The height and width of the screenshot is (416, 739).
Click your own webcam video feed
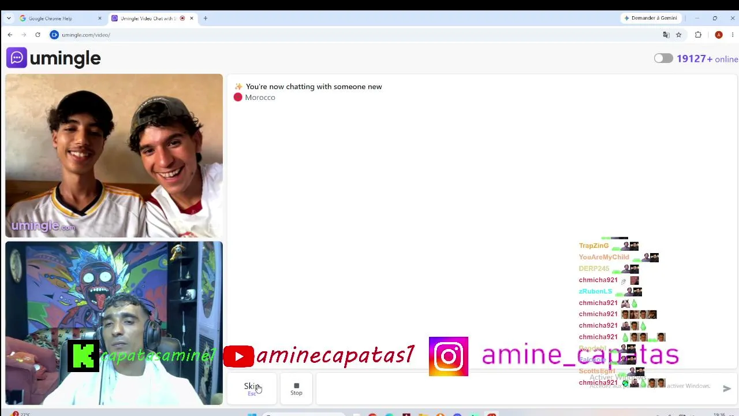(114, 323)
